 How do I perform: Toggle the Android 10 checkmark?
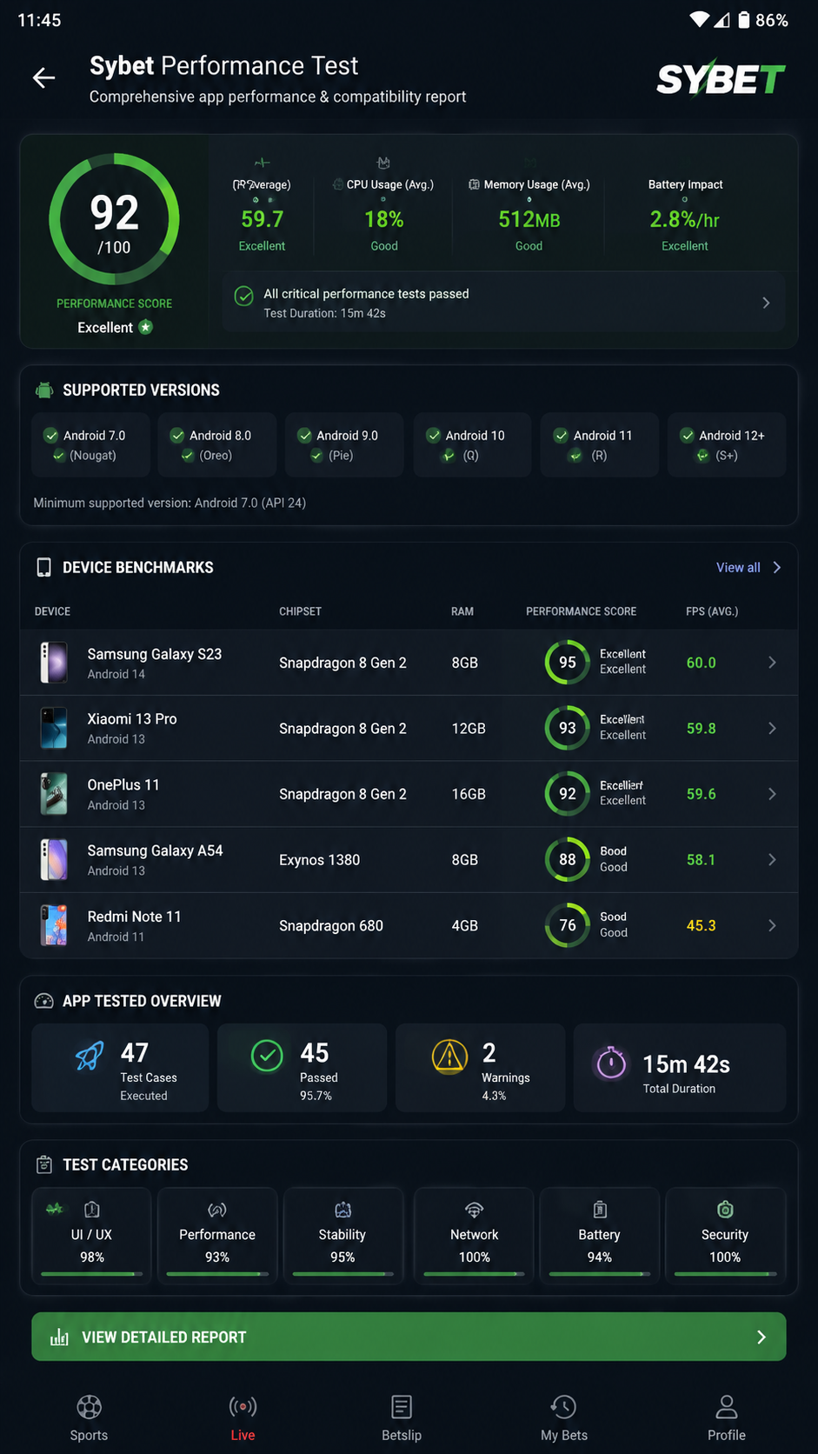pos(433,436)
